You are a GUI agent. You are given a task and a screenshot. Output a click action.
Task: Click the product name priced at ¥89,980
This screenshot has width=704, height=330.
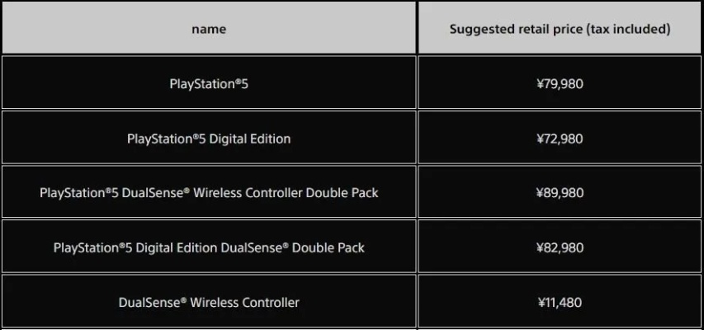coord(209,193)
